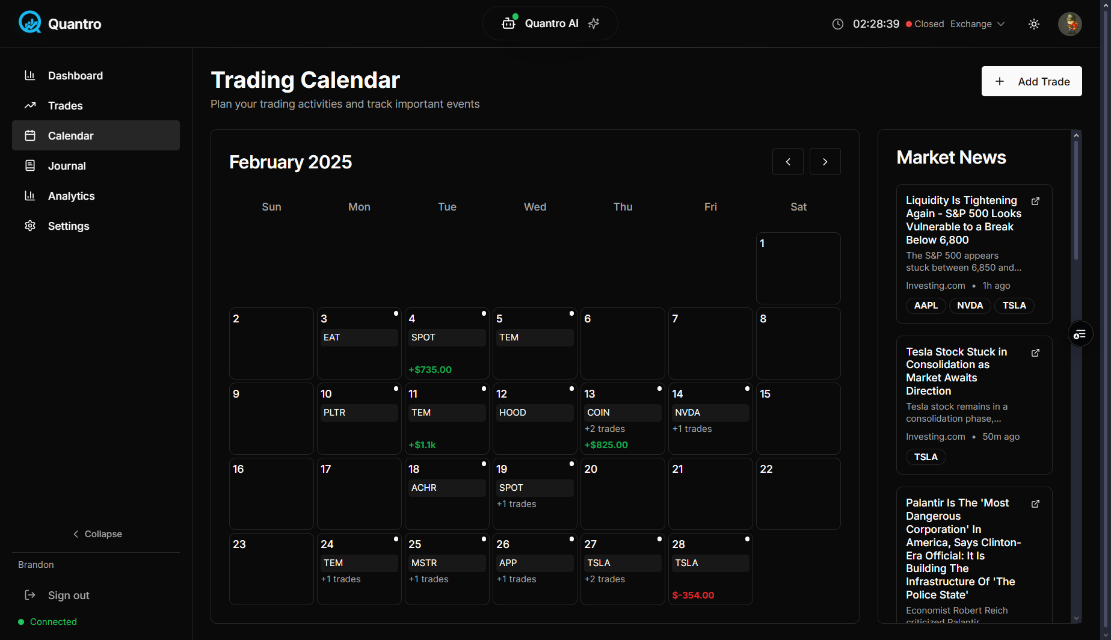Click AAPL tag on Liquidity article

[x=926, y=305]
